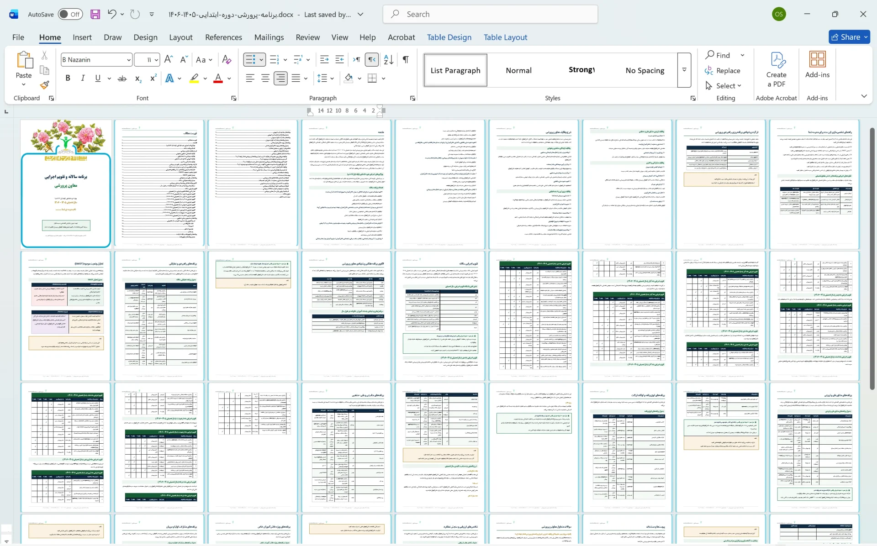Click the Save icon in title bar
Viewport: 877px width, 546px height.
(95, 14)
